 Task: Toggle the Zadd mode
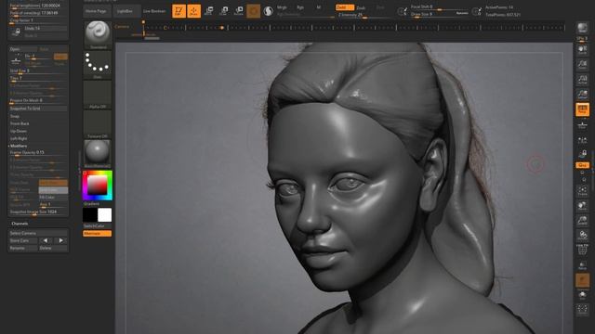tap(344, 7)
